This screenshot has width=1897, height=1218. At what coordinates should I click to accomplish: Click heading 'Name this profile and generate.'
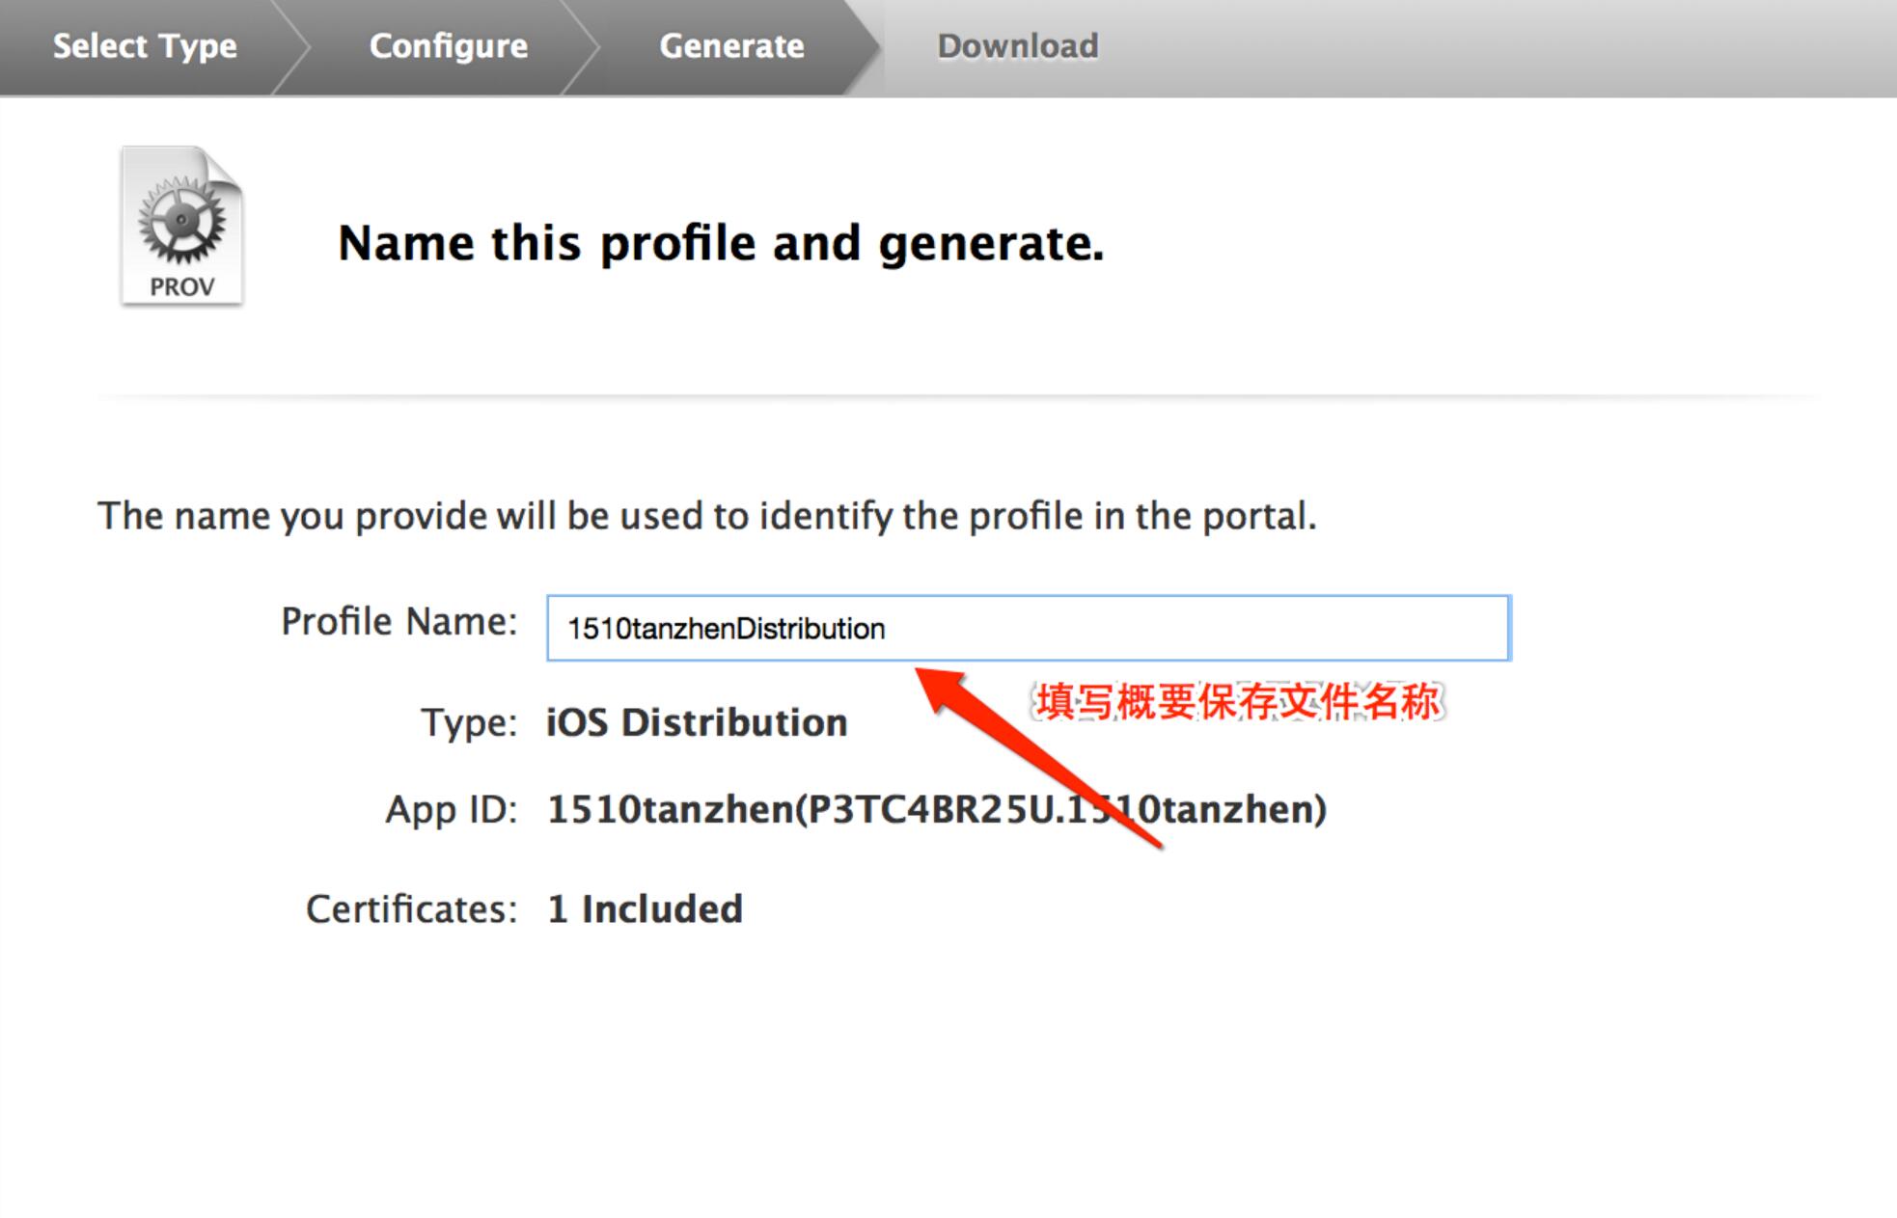721,243
